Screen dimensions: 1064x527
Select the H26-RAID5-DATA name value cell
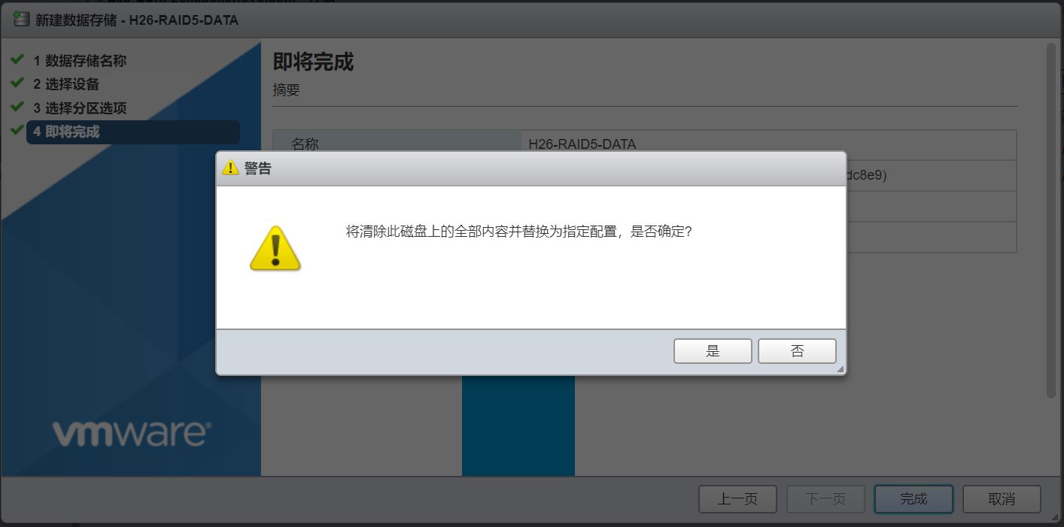pyautogui.click(x=768, y=144)
